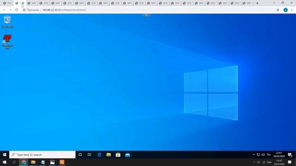Open Cortana circle on the remote taskbar
The height and width of the screenshot is (166, 296).
coord(80,155)
